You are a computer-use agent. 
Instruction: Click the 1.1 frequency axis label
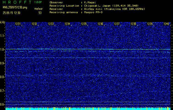[x=2, y=36]
